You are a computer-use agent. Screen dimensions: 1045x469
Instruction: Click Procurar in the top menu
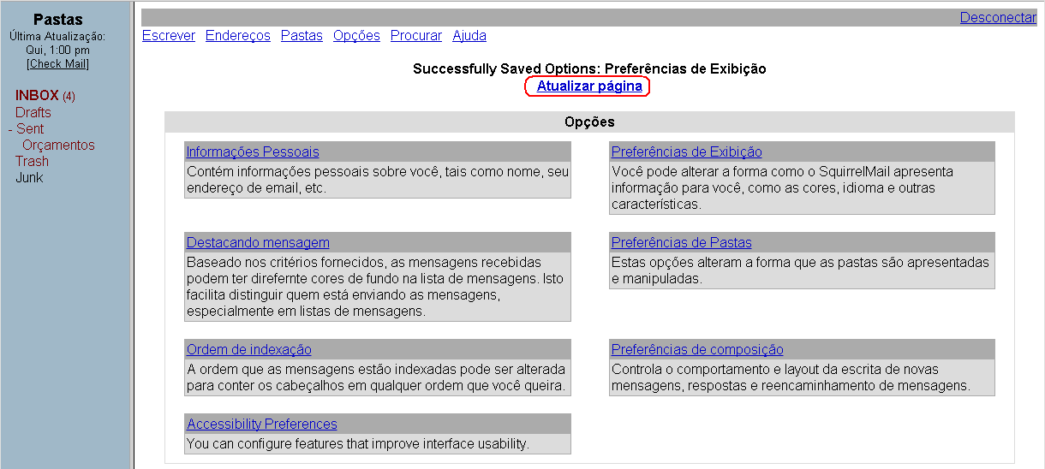(415, 36)
